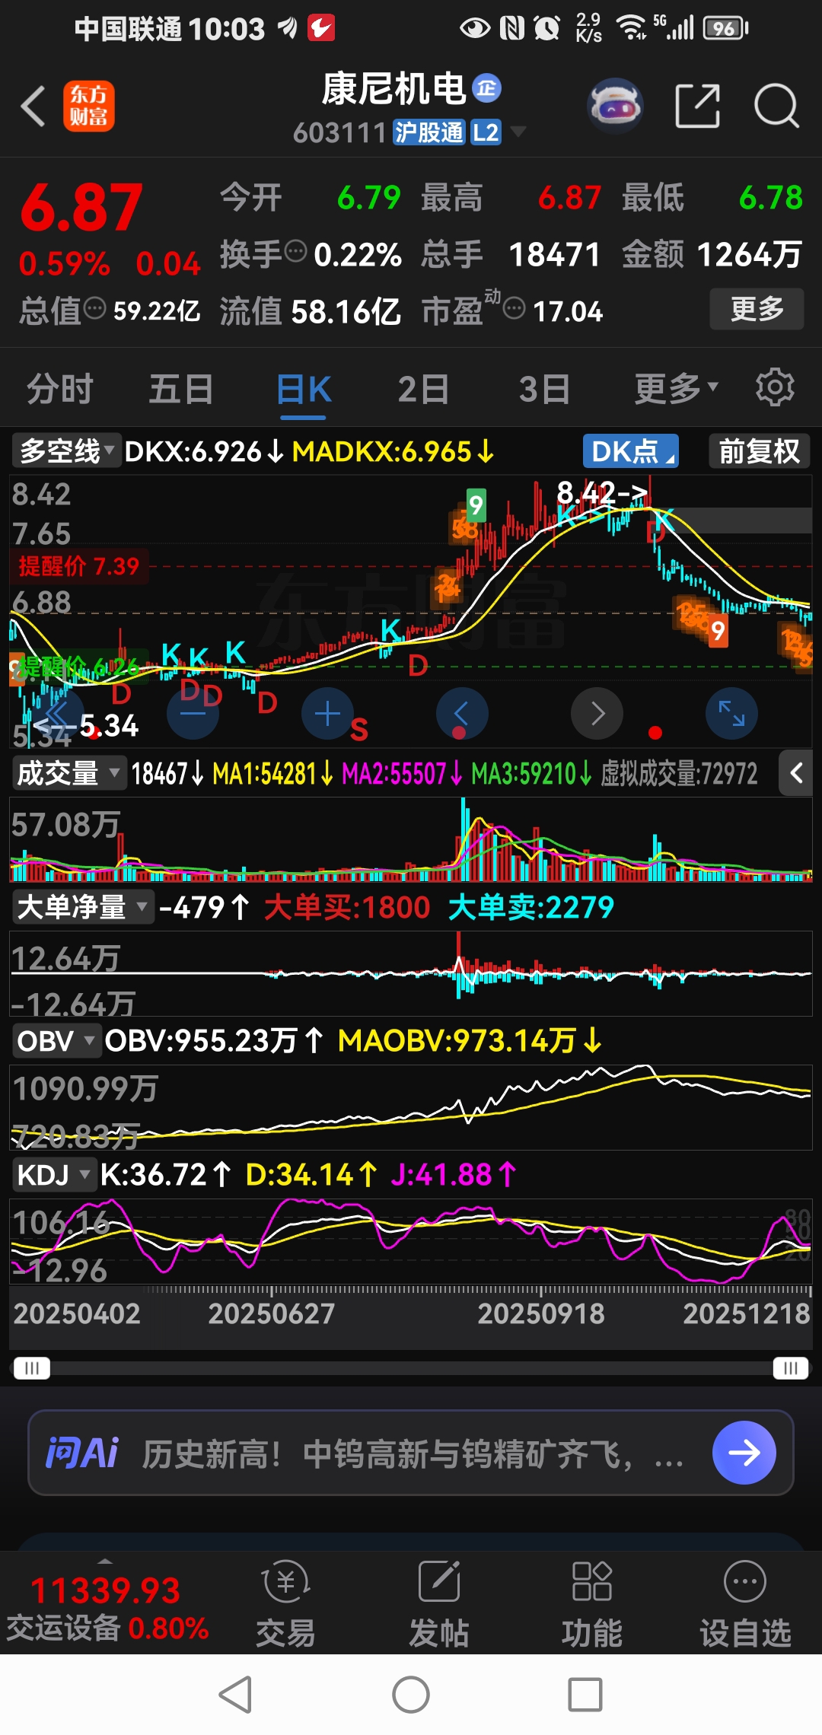822x1735 pixels.
Task: Select the 日K tab
Action: click(304, 389)
